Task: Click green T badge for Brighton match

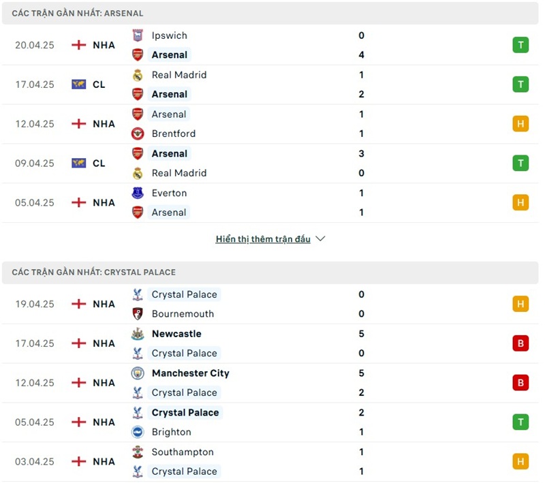Action: (x=520, y=422)
